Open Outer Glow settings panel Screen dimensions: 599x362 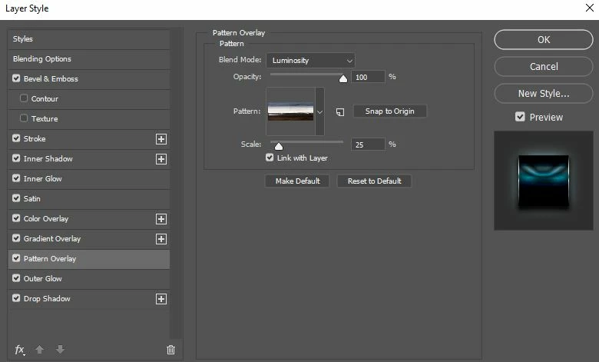coord(42,279)
